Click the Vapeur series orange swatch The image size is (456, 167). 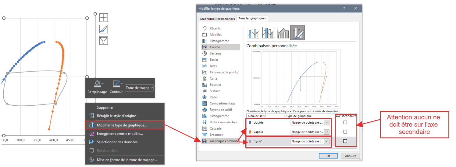tap(251, 132)
